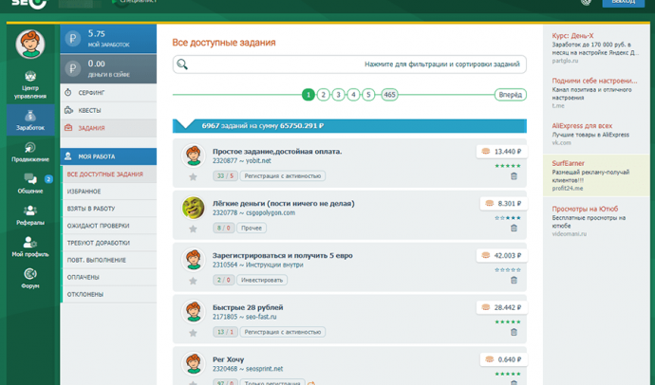Go to page 5 of tasks

368,95
